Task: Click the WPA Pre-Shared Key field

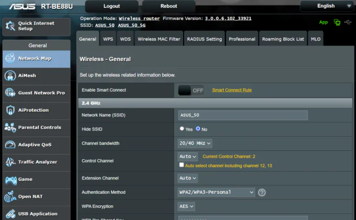Action: (243, 218)
